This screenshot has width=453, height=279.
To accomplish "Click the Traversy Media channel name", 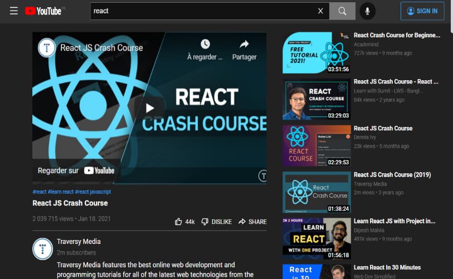I will coord(79,242).
